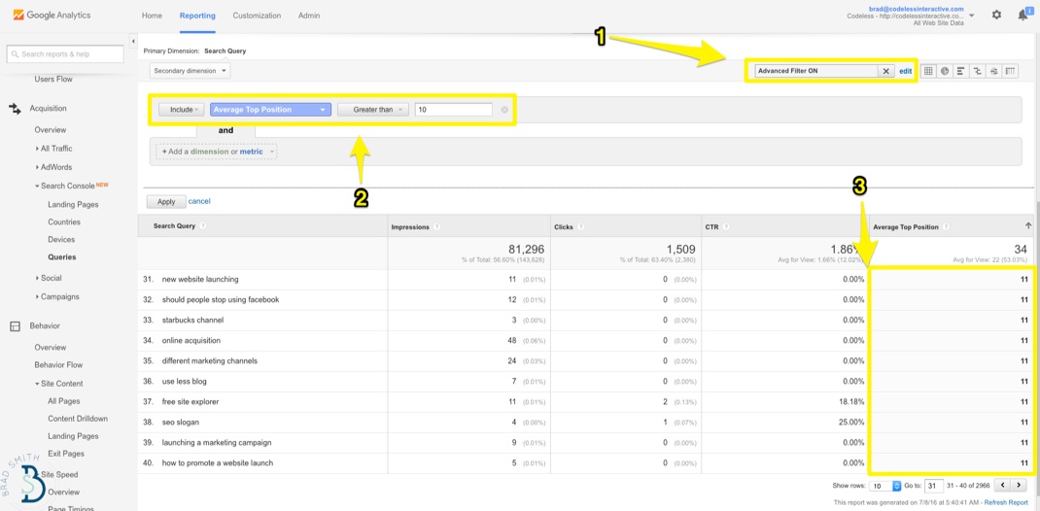Open the Include dropdown in the filter

click(x=181, y=110)
